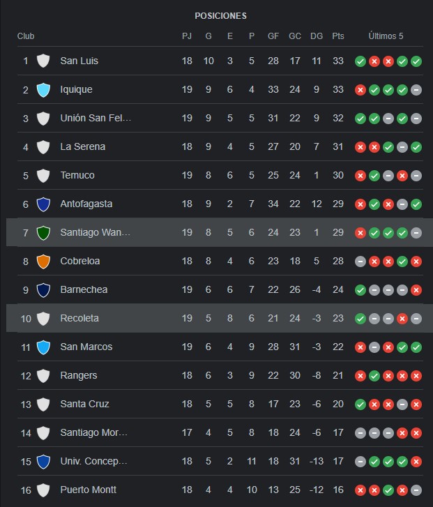Click Cobreloa's orange shield crest
This screenshot has height=507, width=433.
[43, 262]
